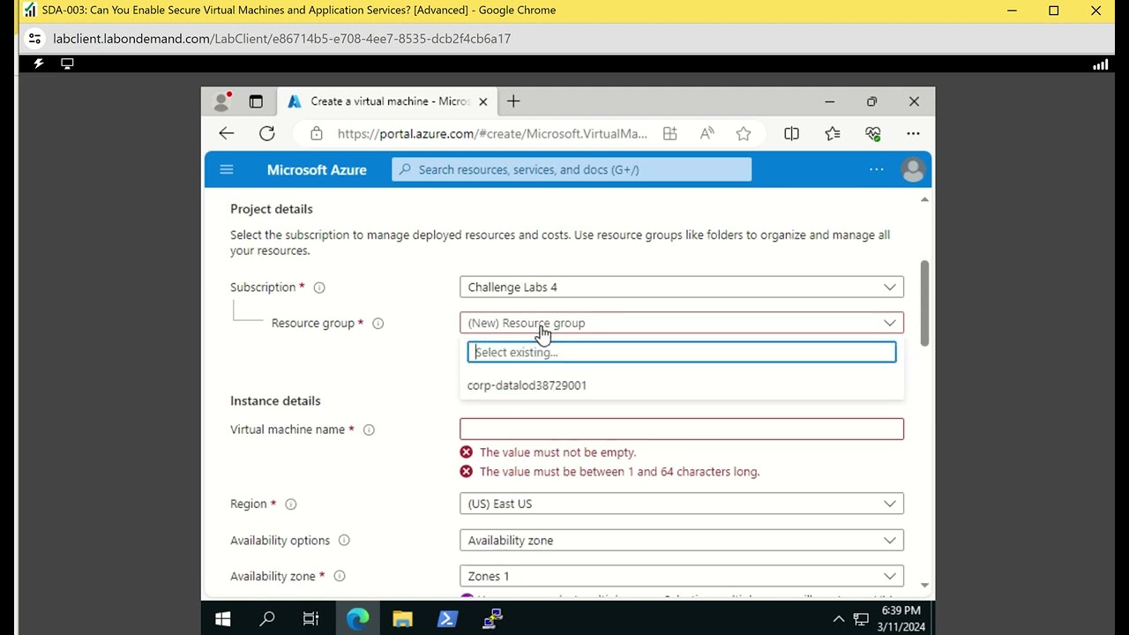Click the Edge address bar URL

492,133
